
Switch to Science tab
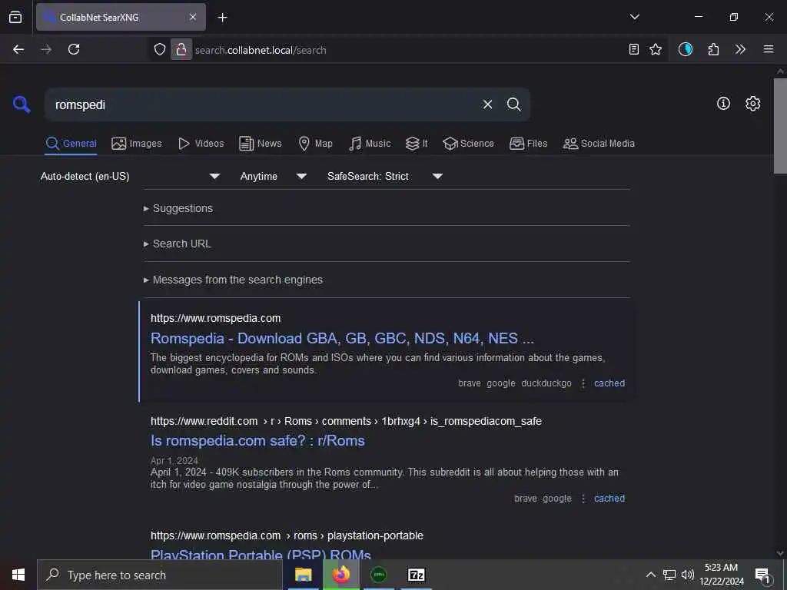coord(468,144)
